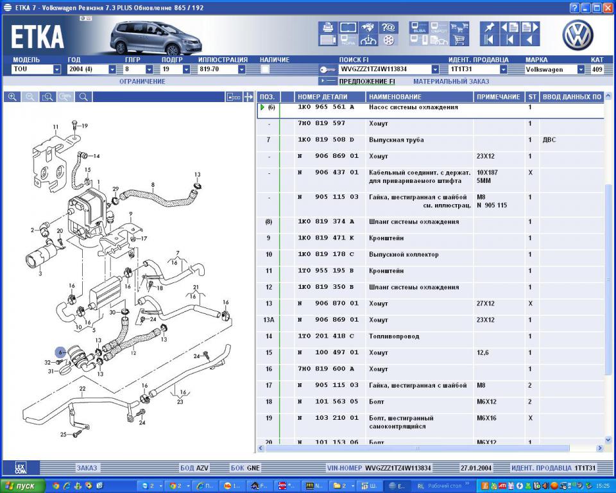Click the LexCom logo in status bar
Image resolution: width=616 pixels, height=493 pixels.
pos(21,467)
